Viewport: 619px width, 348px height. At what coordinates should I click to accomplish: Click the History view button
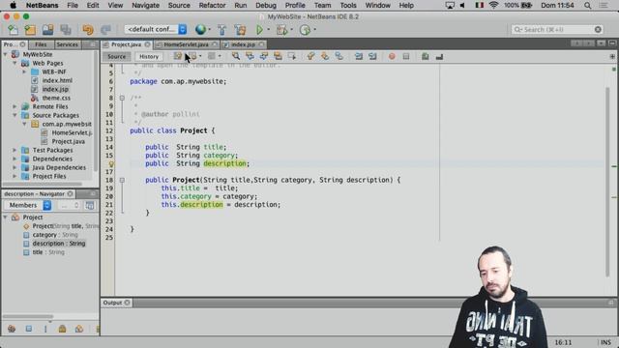[x=149, y=56]
